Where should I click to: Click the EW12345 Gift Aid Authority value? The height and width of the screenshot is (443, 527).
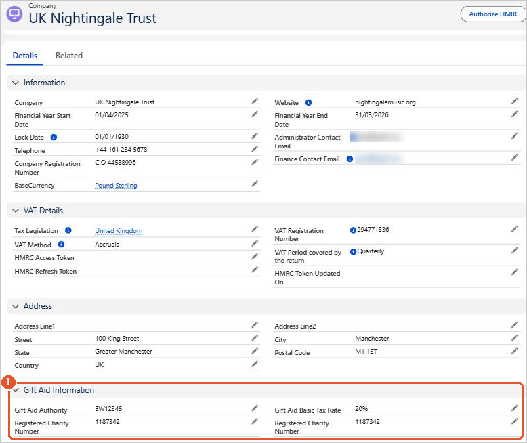(x=108, y=408)
